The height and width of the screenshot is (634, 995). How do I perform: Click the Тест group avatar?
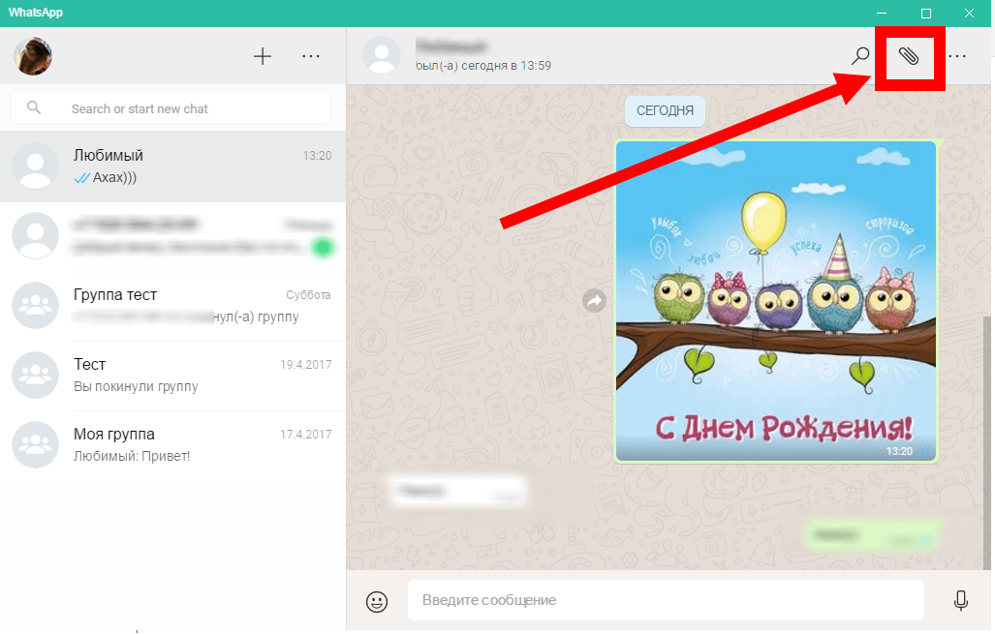pos(36,375)
